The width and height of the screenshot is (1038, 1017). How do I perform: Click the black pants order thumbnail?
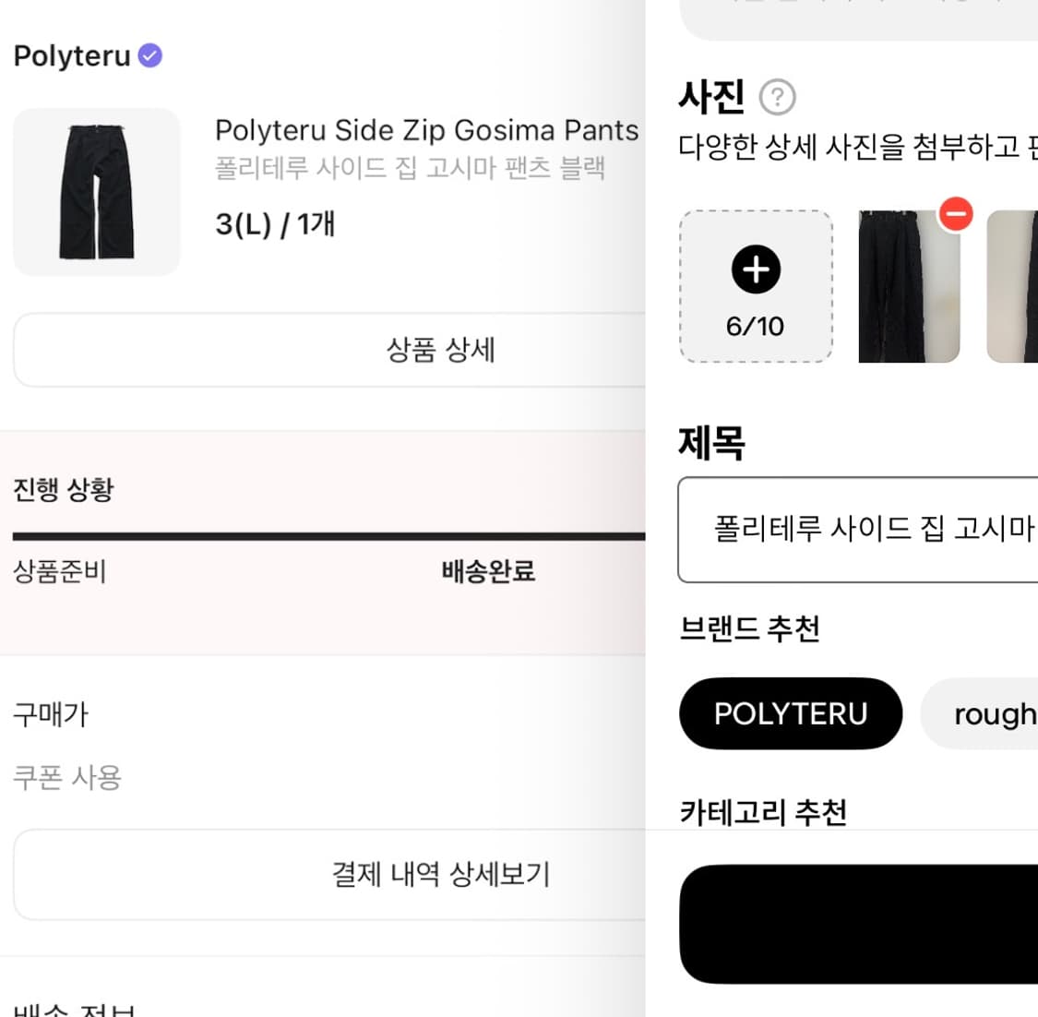96,191
